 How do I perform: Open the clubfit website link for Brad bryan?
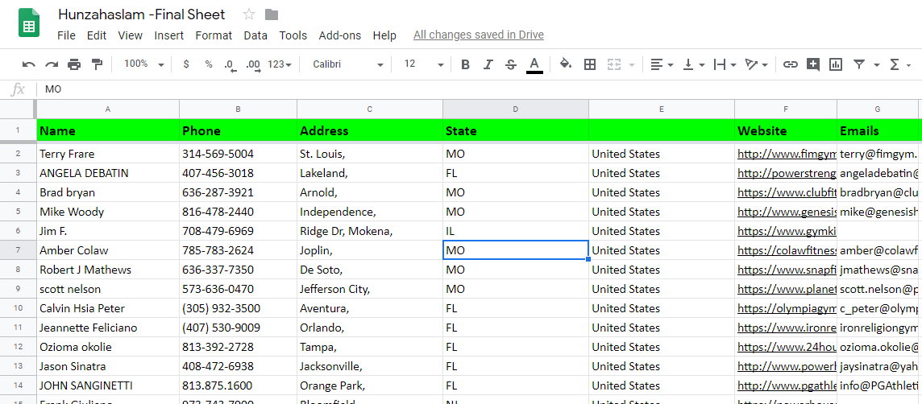786,192
